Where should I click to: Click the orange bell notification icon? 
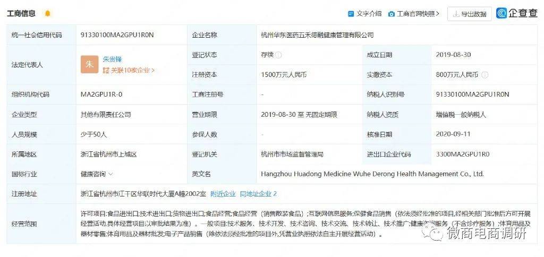tap(47, 13)
